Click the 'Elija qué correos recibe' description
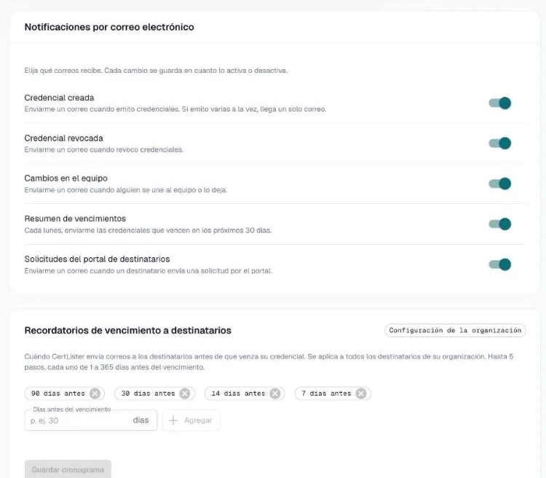This screenshot has width=546, height=478. [156, 71]
